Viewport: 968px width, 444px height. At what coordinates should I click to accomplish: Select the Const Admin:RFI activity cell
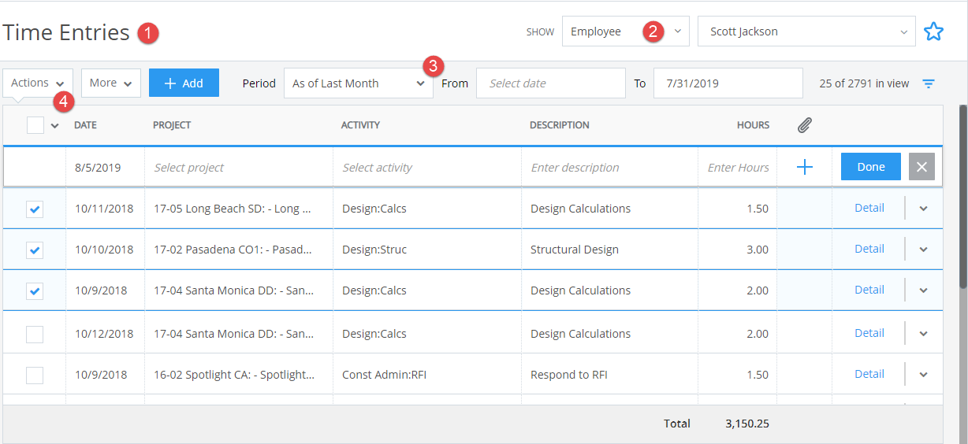(x=427, y=375)
